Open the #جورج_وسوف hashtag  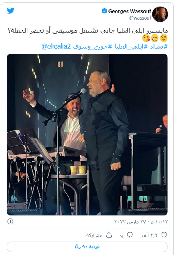(92, 47)
